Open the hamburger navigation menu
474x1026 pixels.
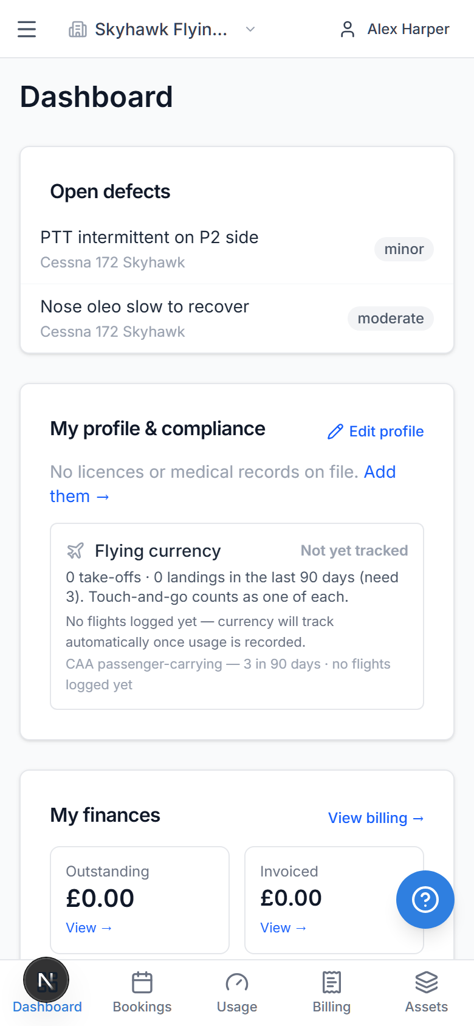pos(27,29)
